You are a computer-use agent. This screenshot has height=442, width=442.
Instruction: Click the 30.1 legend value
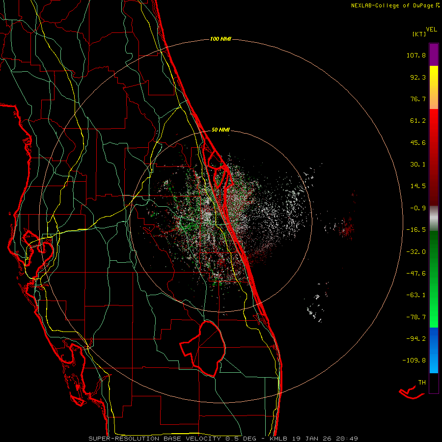tap(418, 165)
